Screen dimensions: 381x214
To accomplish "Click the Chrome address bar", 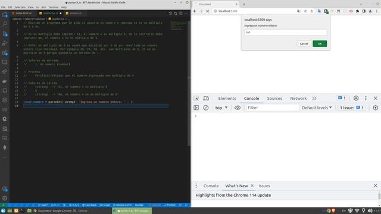I will click(255, 11).
